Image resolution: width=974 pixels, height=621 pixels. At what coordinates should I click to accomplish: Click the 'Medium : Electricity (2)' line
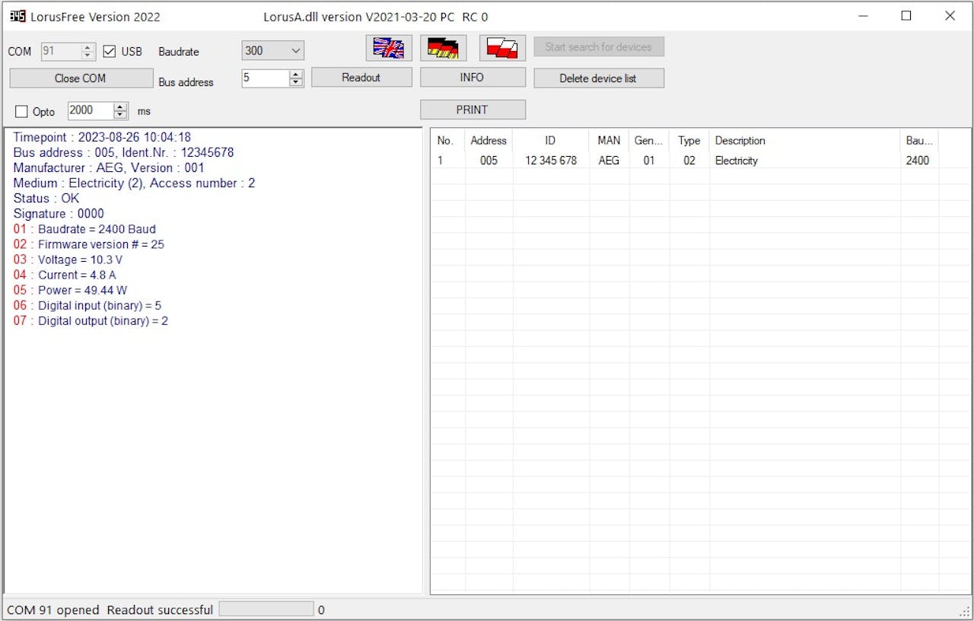pyautogui.click(x=134, y=183)
